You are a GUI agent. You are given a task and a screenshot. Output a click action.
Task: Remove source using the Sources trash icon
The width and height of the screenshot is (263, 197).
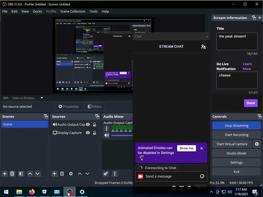click(62, 174)
